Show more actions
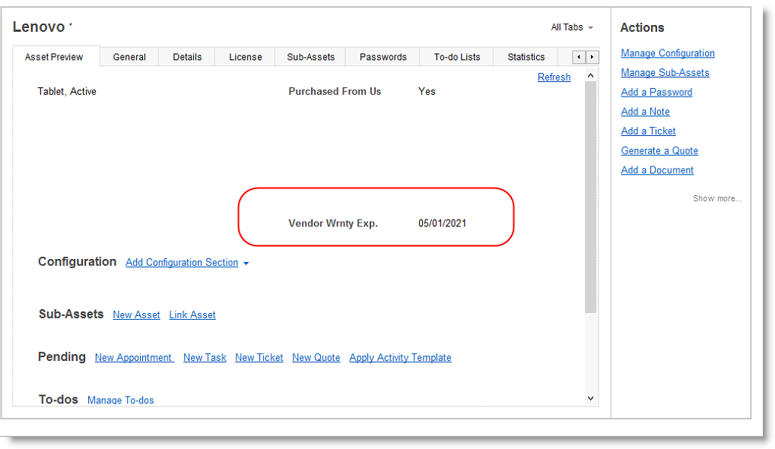 pos(716,199)
